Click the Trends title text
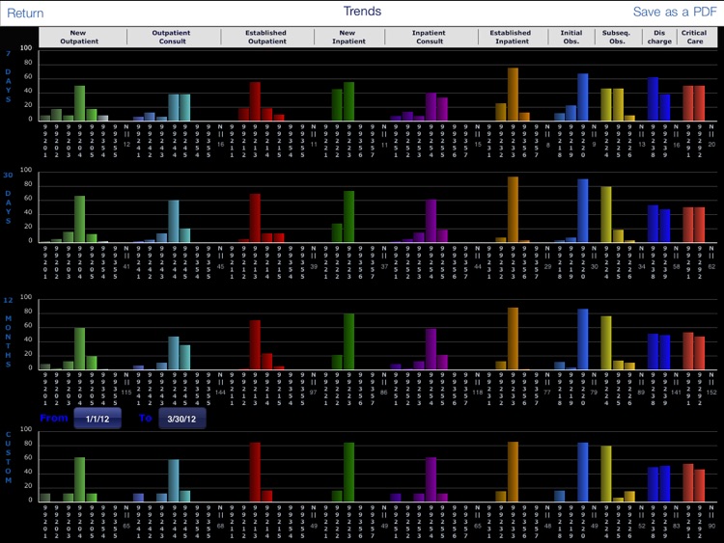Image resolution: width=724 pixels, height=543 pixels. click(362, 12)
